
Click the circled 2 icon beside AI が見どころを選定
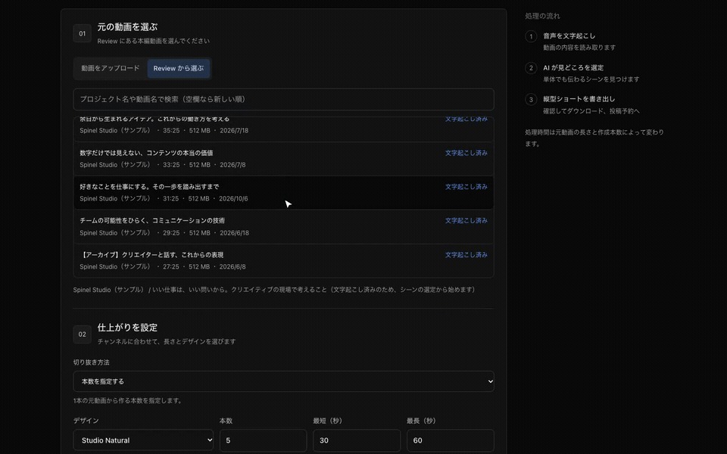click(531, 68)
